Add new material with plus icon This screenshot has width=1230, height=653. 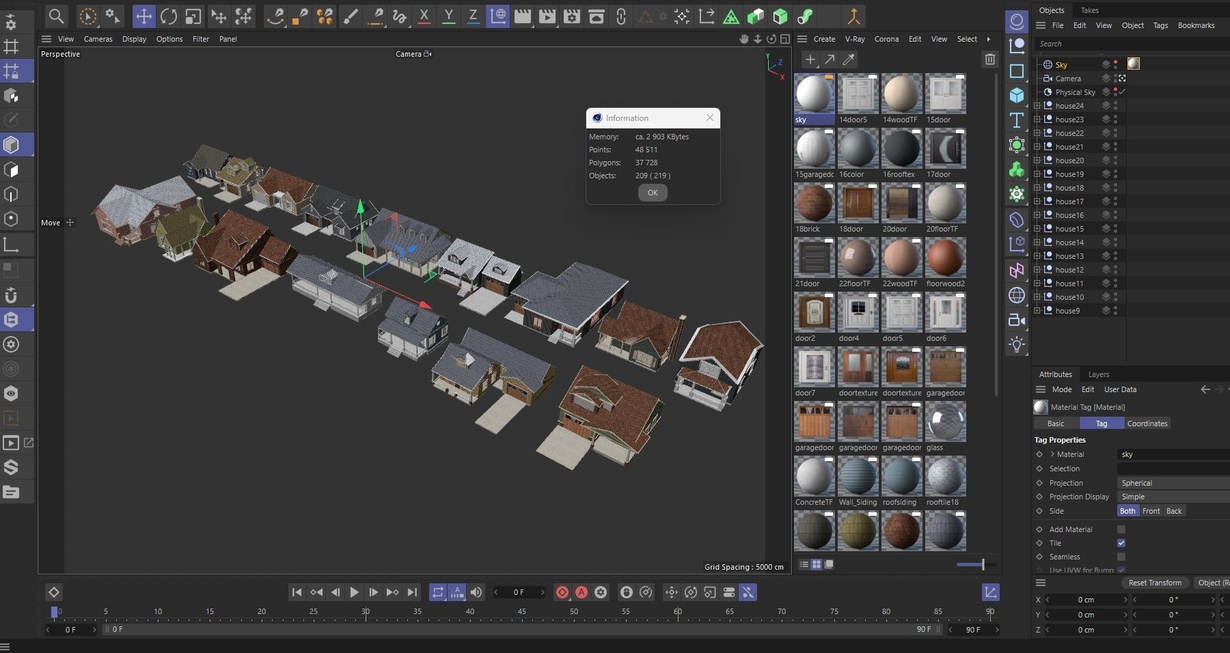[x=810, y=60]
